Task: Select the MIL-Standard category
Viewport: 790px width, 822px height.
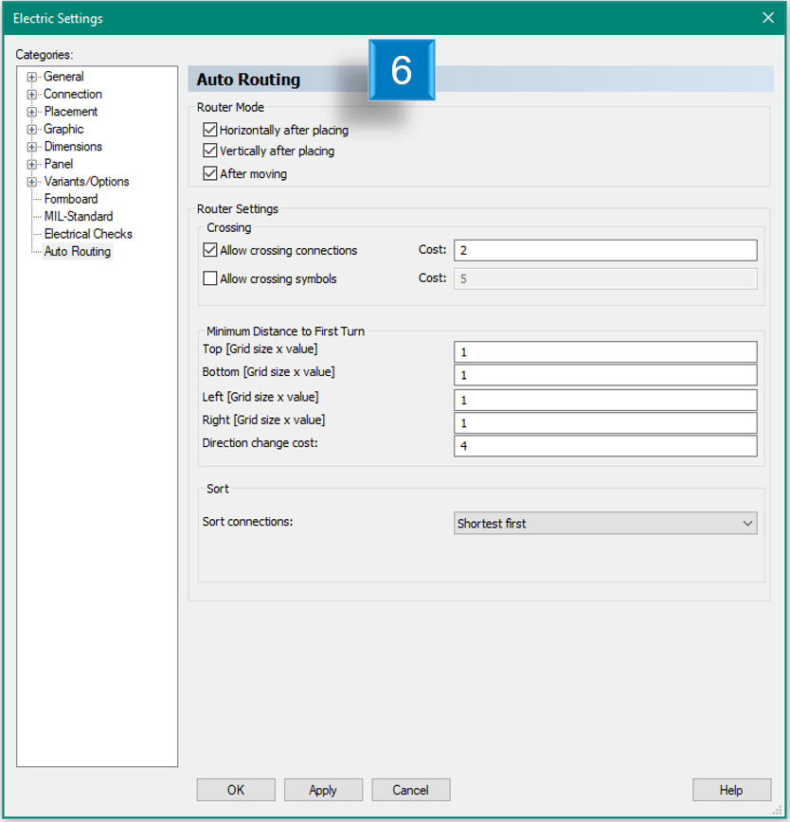Action: point(76,216)
